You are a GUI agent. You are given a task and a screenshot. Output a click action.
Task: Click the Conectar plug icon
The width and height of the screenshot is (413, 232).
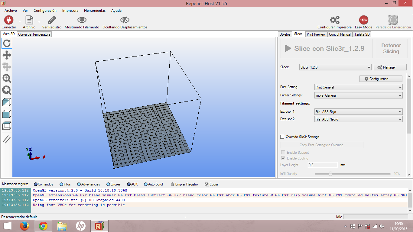coord(9,20)
